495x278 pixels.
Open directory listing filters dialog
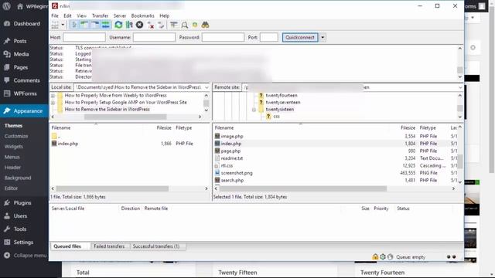click(x=173, y=25)
